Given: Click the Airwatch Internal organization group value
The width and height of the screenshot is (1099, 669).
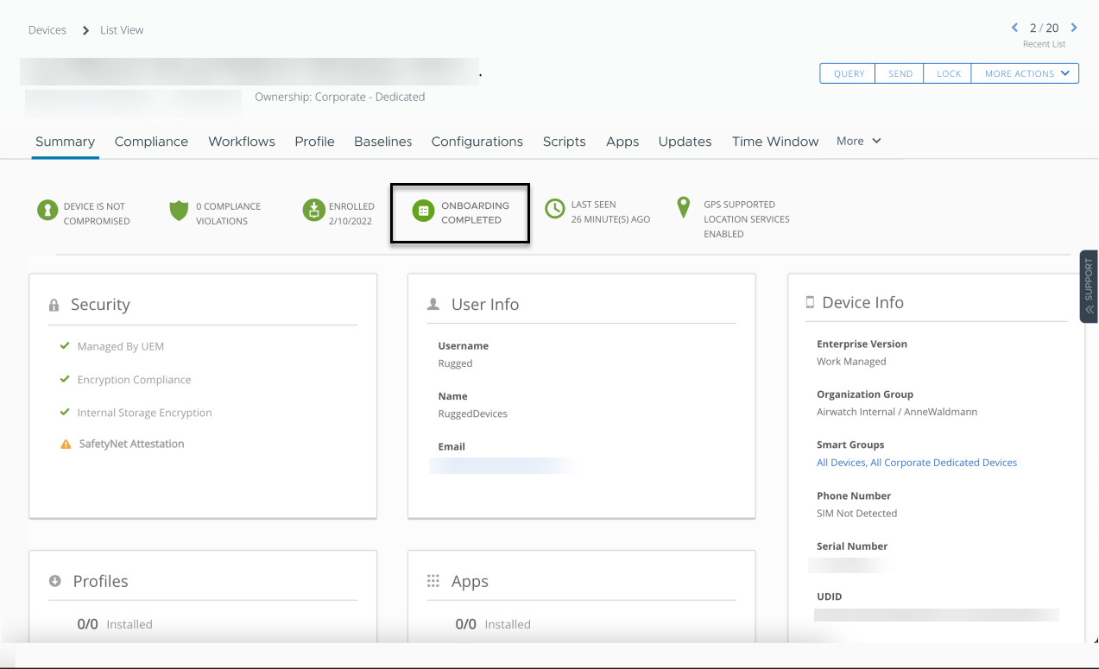Looking at the screenshot, I should click(x=897, y=412).
